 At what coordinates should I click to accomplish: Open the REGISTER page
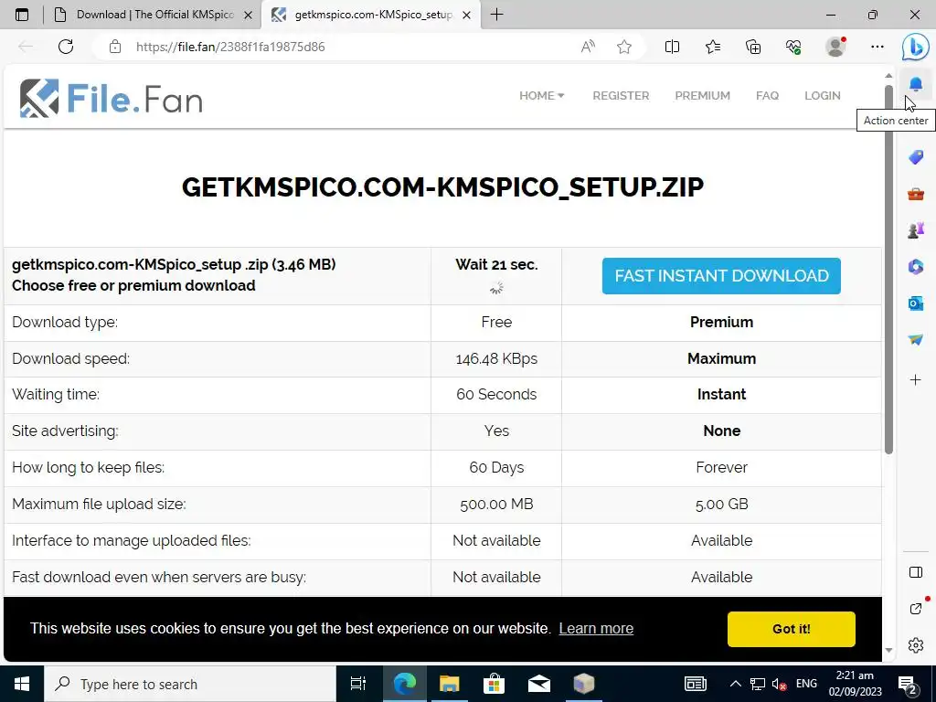[621, 95]
